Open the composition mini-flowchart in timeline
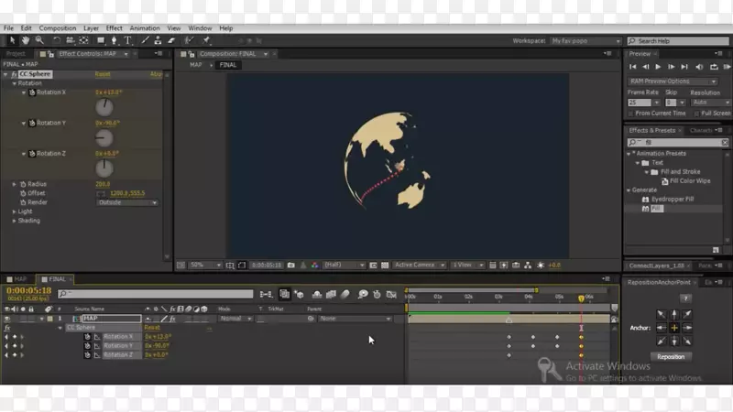 [266, 294]
